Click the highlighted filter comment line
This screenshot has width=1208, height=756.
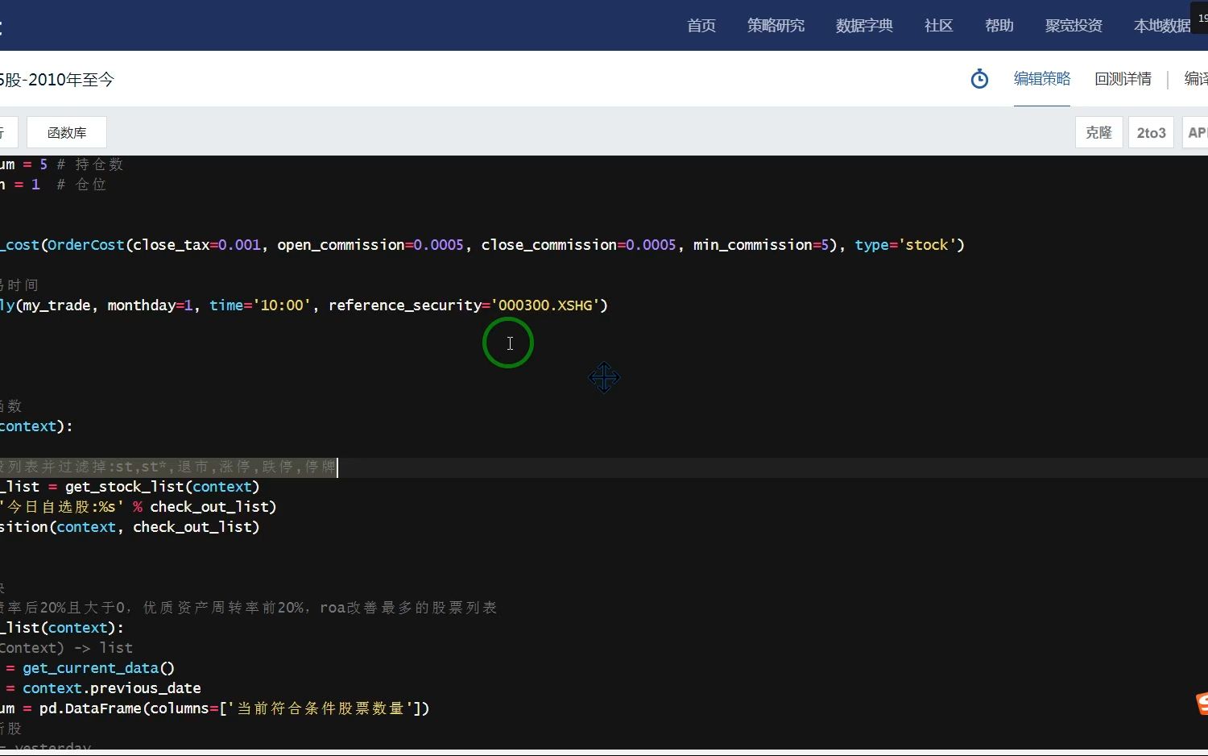(168, 467)
